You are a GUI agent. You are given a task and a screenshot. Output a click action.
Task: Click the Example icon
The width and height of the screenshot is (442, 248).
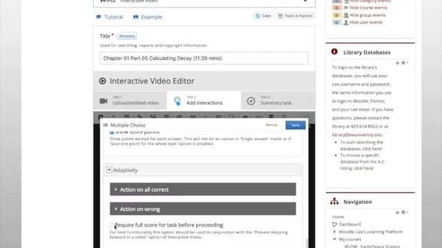point(135,17)
